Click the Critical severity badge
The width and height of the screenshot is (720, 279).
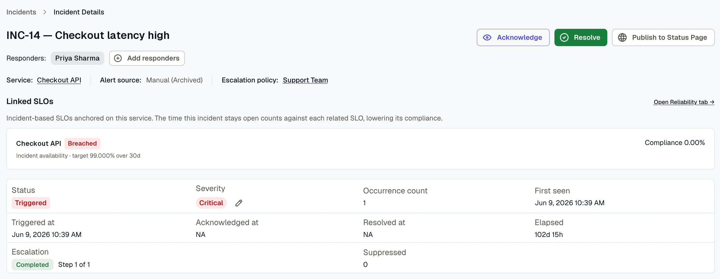[x=211, y=203]
